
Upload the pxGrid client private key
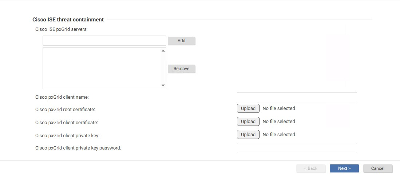[x=248, y=135]
